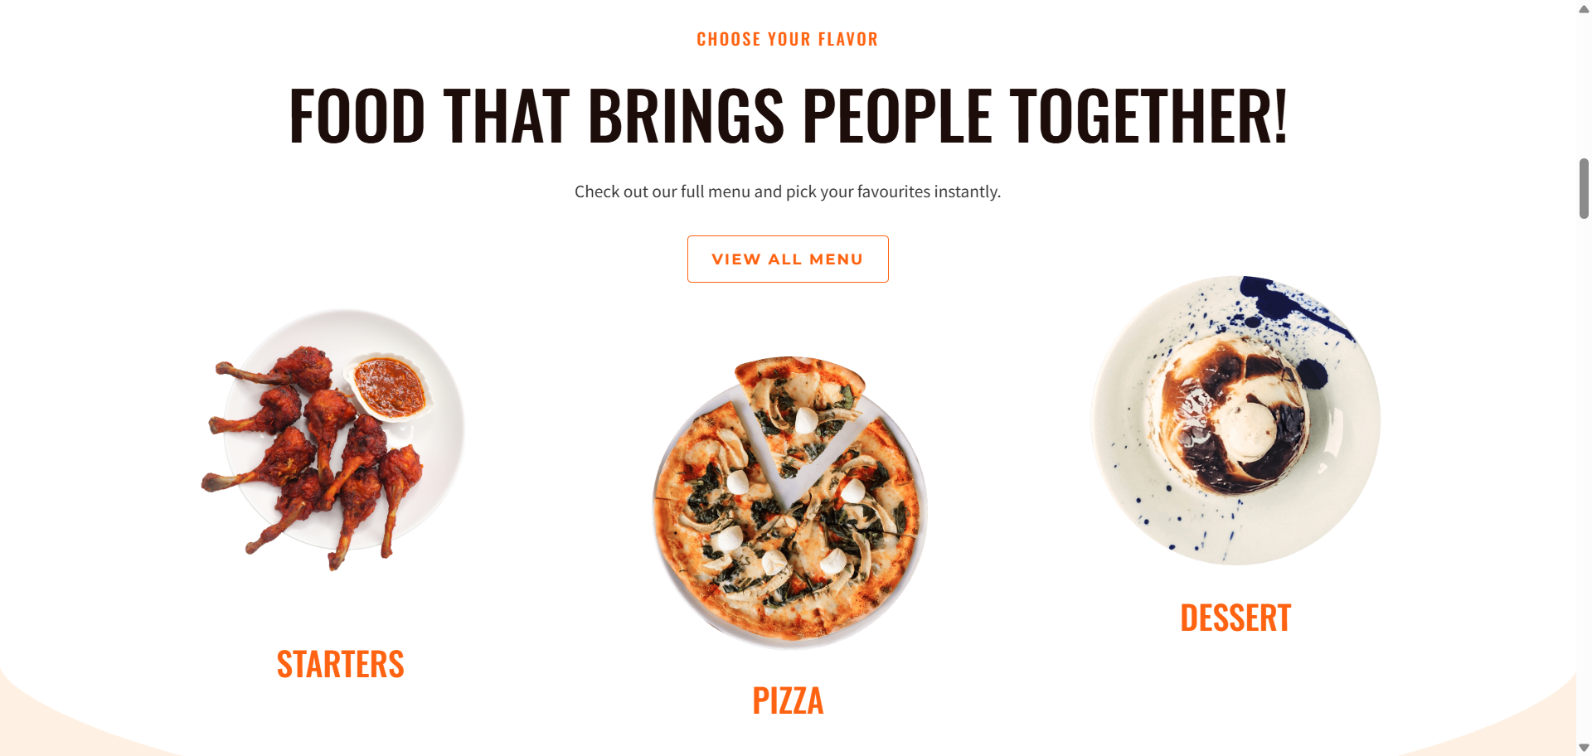Click the vertical scrollbar thumb
Viewport: 1592px width, 756px height.
1584,188
